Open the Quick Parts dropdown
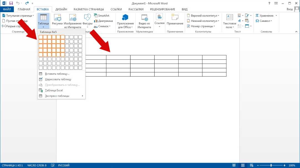300x168 pixels. tap(243, 16)
